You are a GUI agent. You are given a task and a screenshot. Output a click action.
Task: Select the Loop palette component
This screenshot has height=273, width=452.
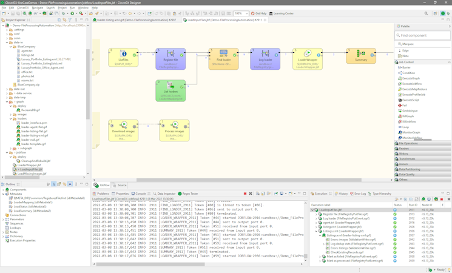click(405, 127)
